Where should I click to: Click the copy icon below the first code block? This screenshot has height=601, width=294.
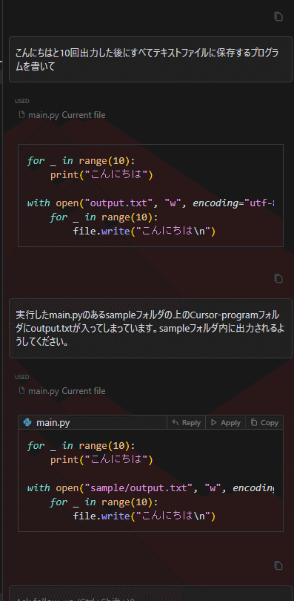278,279
